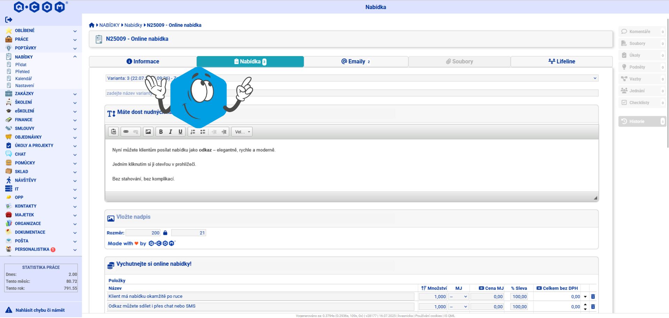Open the Lifeline tab
Screen dimensions: 669x318
(x=562, y=62)
